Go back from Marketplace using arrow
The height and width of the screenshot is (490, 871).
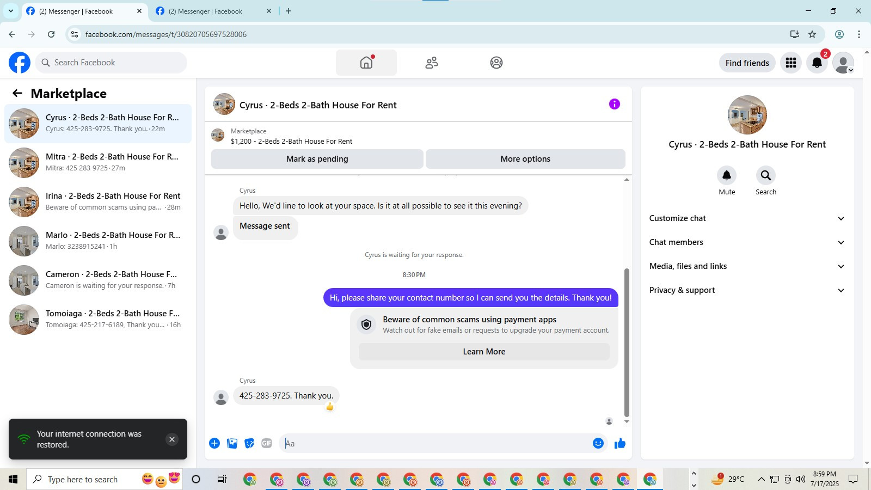tap(17, 93)
